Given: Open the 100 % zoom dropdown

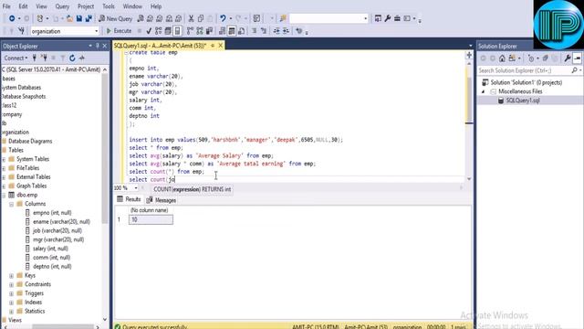Looking at the screenshot, I should [x=136, y=188].
